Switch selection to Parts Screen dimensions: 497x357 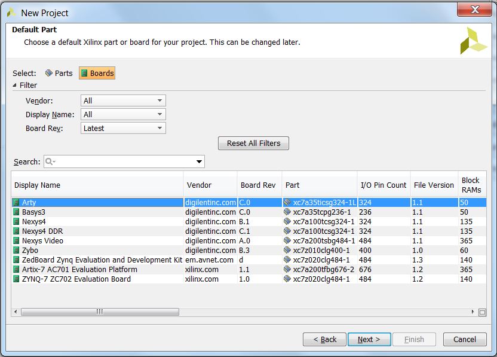point(59,74)
